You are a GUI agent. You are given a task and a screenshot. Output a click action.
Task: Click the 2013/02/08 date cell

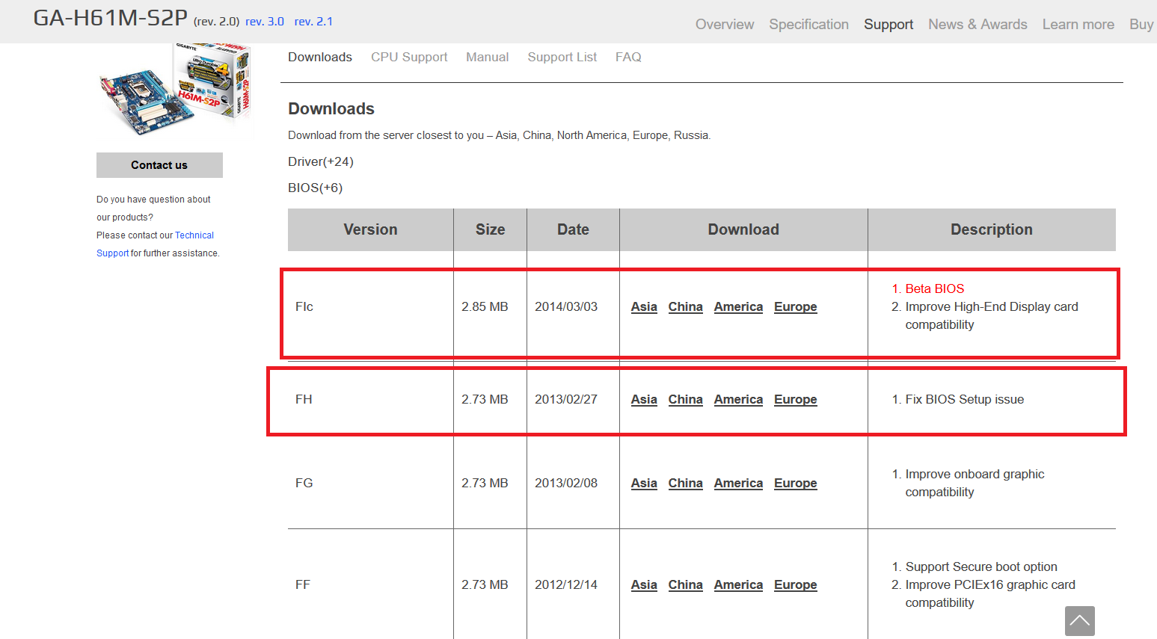[566, 483]
